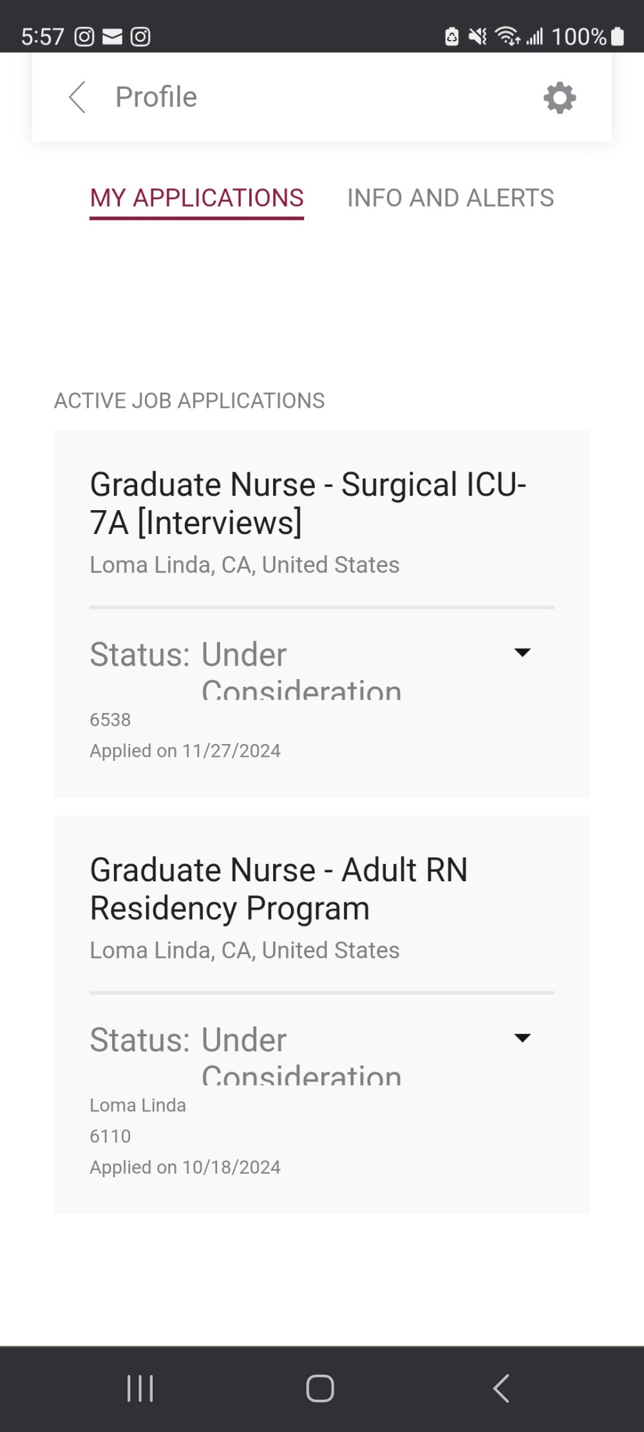
Task: Open Graduate Nurse - Adult RN Residency Program
Action: tap(279, 889)
